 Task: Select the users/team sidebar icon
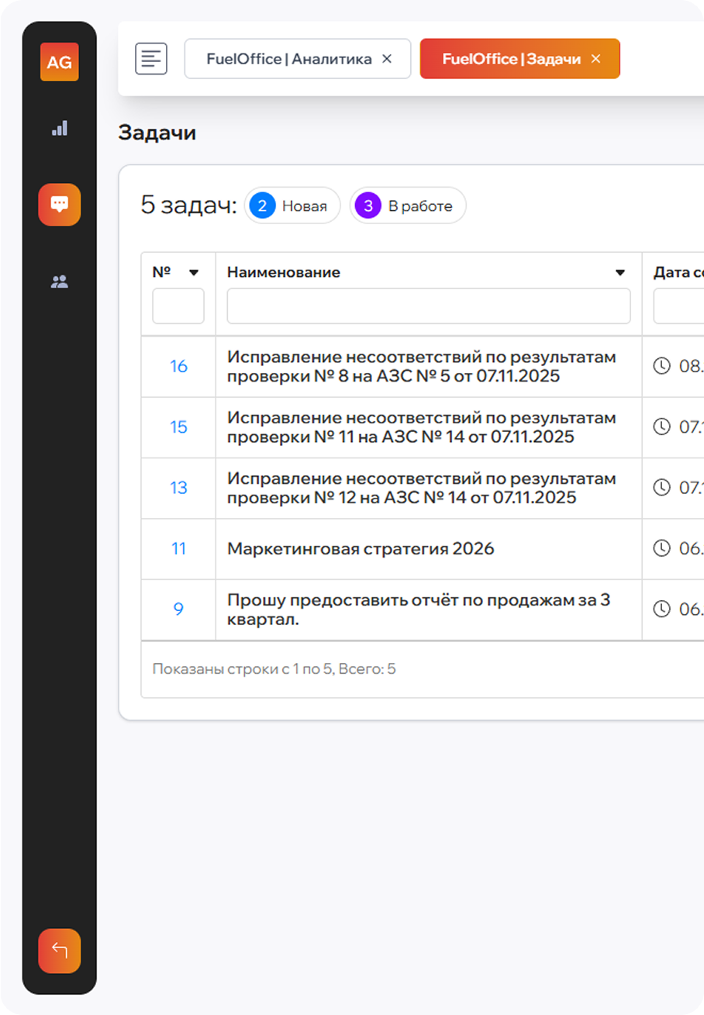59,281
